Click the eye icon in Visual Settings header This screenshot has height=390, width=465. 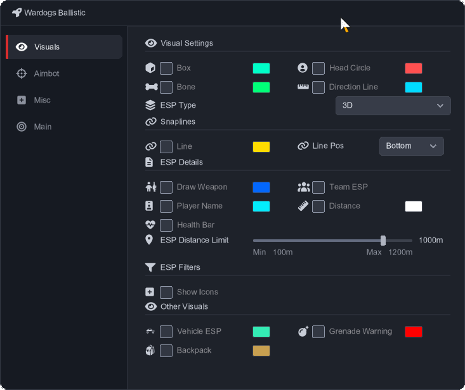(x=151, y=43)
